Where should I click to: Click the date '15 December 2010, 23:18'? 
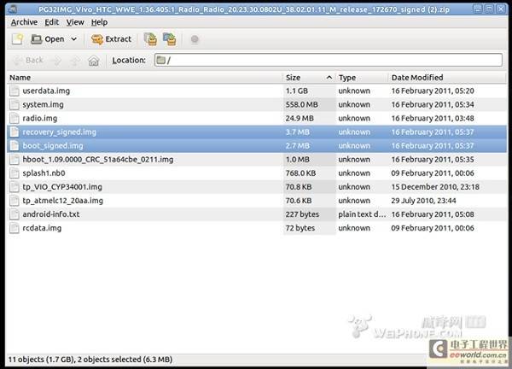tap(435, 187)
